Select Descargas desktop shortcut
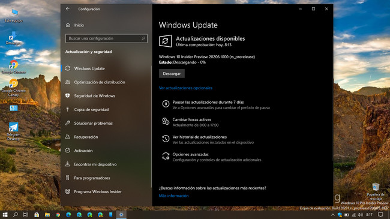 click(14, 38)
